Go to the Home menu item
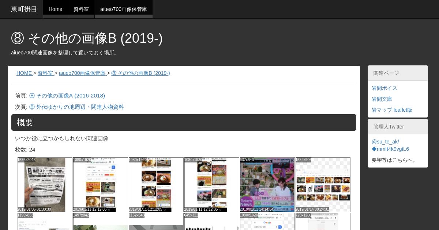Screen dimensions: 439x230 tap(56, 9)
